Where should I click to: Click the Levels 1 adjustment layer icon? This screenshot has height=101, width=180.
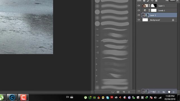pyautogui.click(x=145, y=10)
